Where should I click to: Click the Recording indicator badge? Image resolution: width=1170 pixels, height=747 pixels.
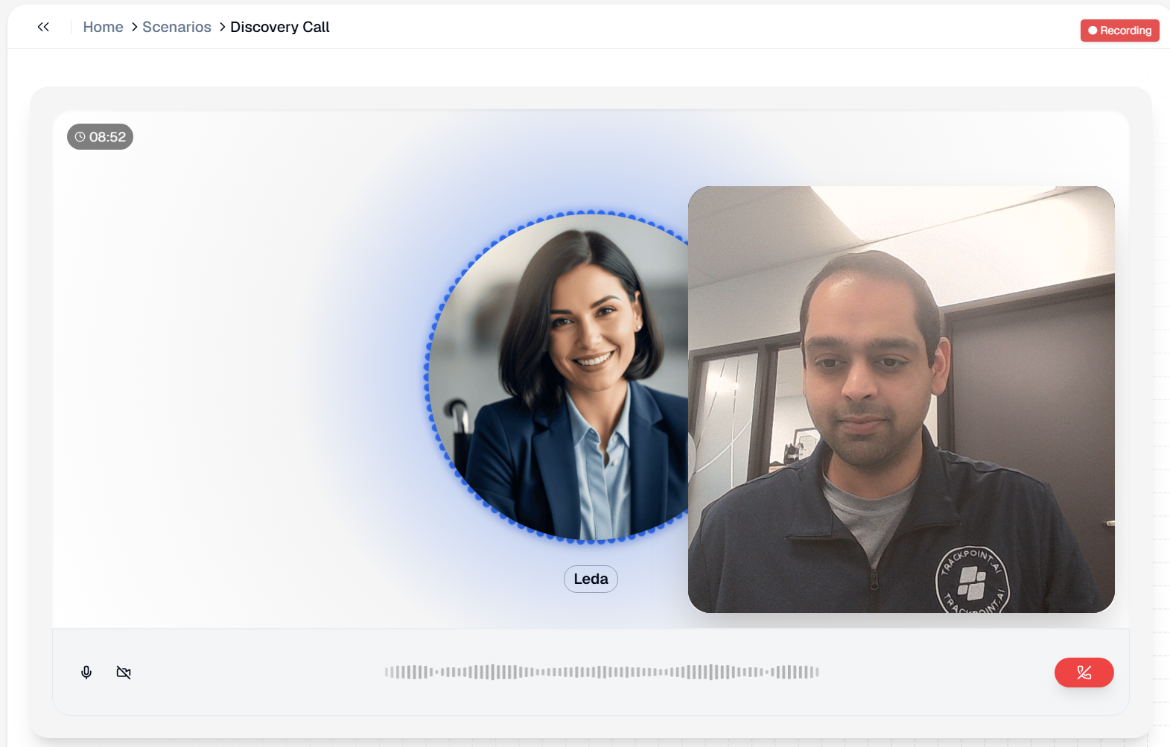1119,31
